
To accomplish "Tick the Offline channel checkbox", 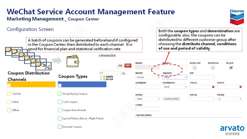I will [9, 110].
